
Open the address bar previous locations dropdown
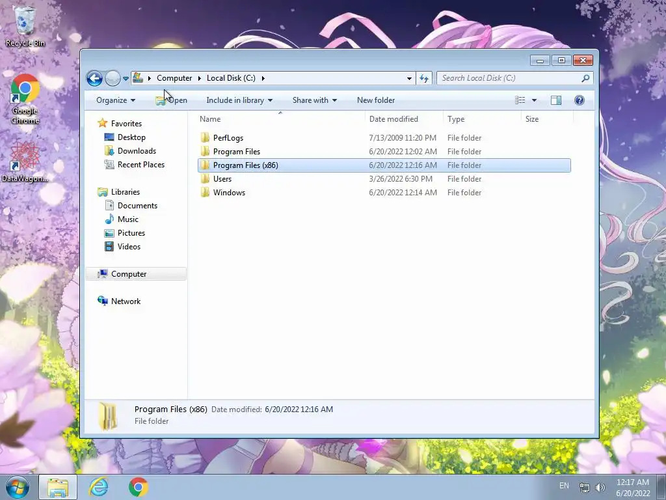coord(409,78)
